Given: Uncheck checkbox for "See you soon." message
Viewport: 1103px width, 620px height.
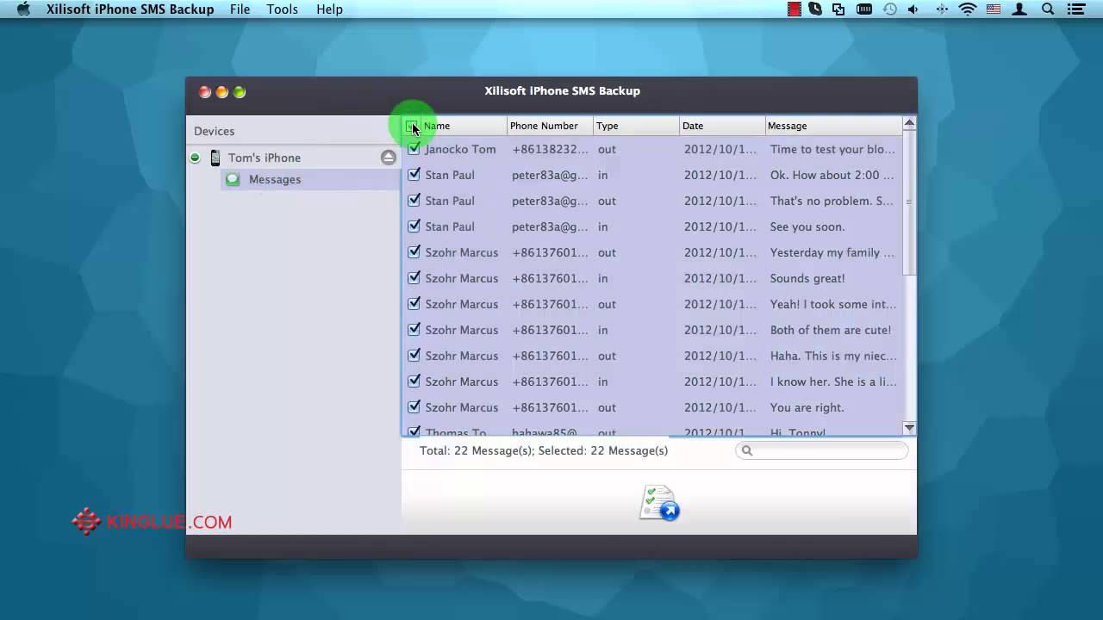Looking at the screenshot, I should (x=414, y=226).
